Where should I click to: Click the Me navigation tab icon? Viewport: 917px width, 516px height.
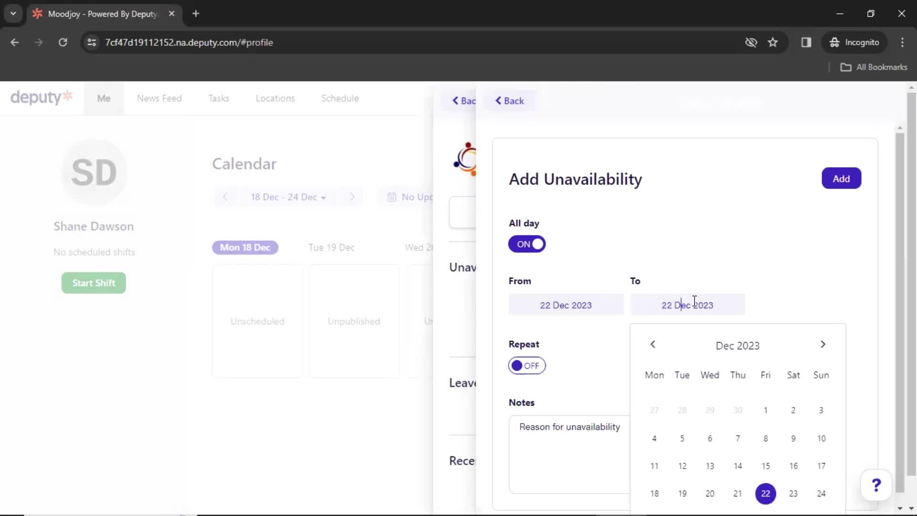103,98
